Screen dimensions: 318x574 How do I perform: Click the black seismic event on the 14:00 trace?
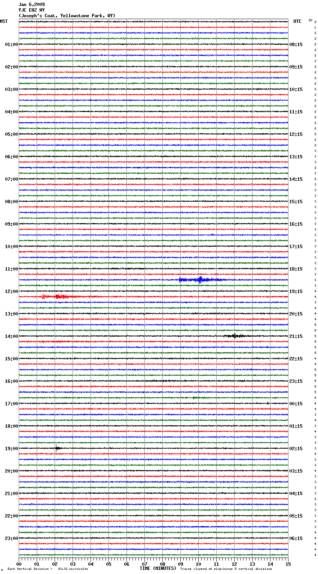click(x=235, y=336)
